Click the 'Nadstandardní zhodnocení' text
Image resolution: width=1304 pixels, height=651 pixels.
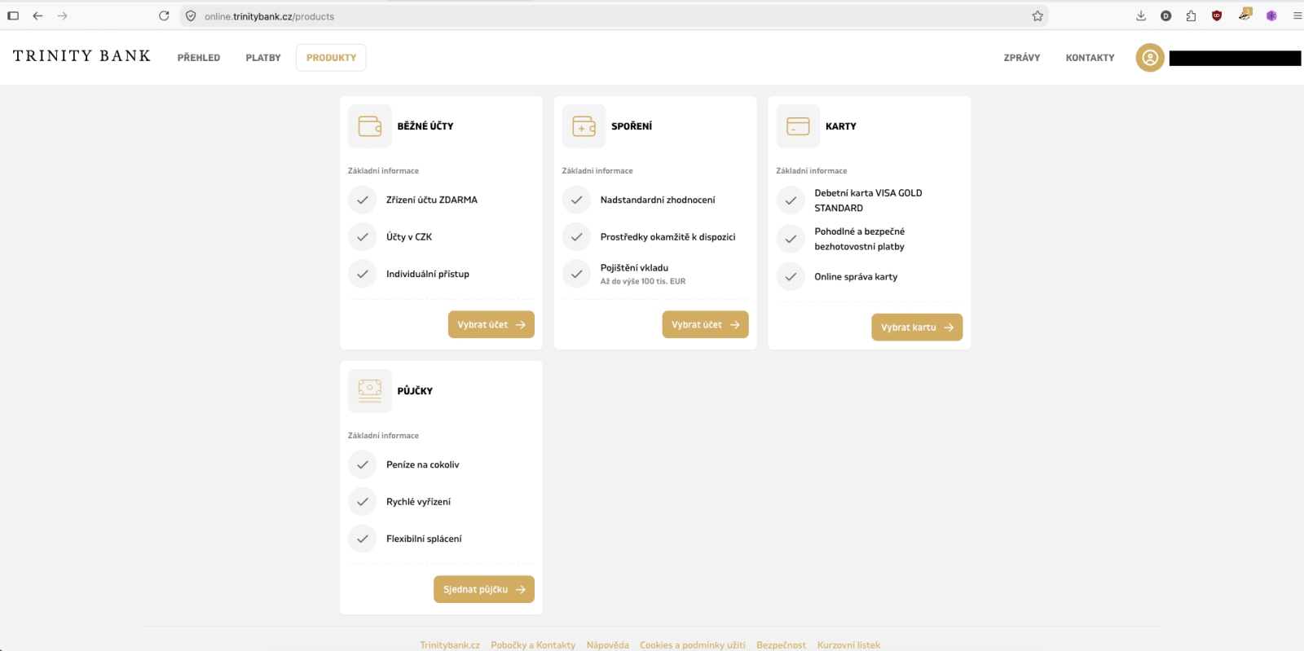click(658, 200)
